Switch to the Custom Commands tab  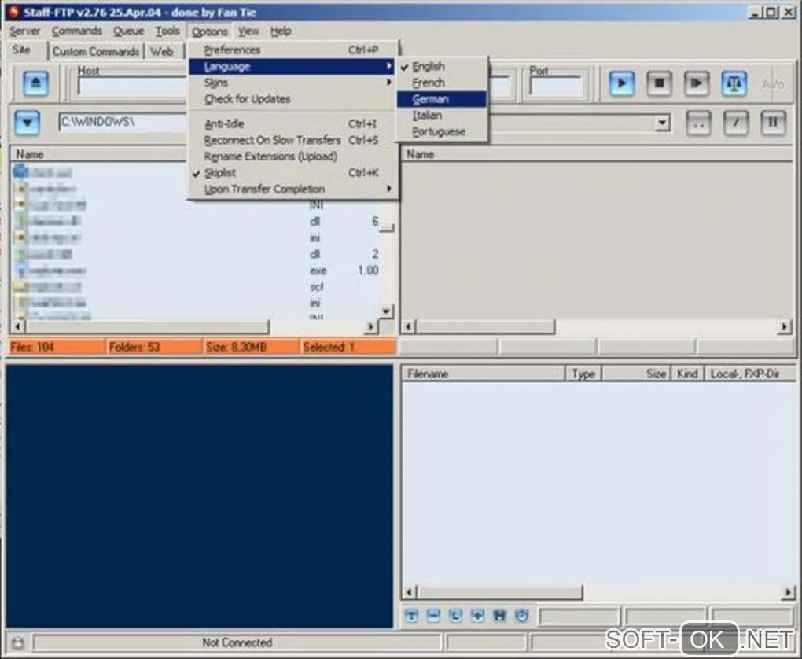[x=96, y=52]
